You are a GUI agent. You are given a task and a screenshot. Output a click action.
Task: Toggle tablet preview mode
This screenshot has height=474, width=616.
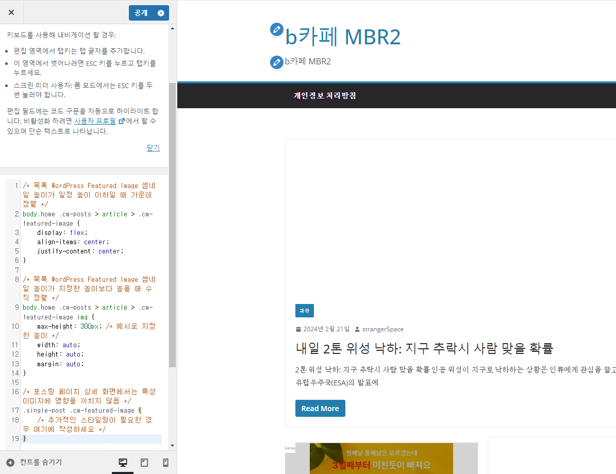click(x=144, y=462)
